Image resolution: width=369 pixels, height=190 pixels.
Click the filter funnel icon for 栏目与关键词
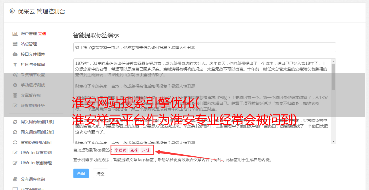(x=15, y=64)
